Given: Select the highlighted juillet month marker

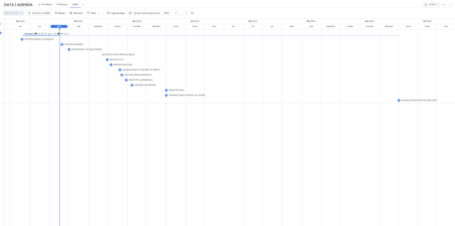Looking at the screenshot, I should [59, 26].
